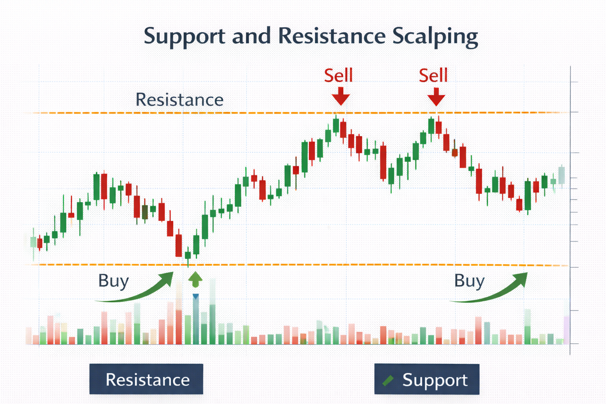Select the left Buy label

[x=114, y=281]
